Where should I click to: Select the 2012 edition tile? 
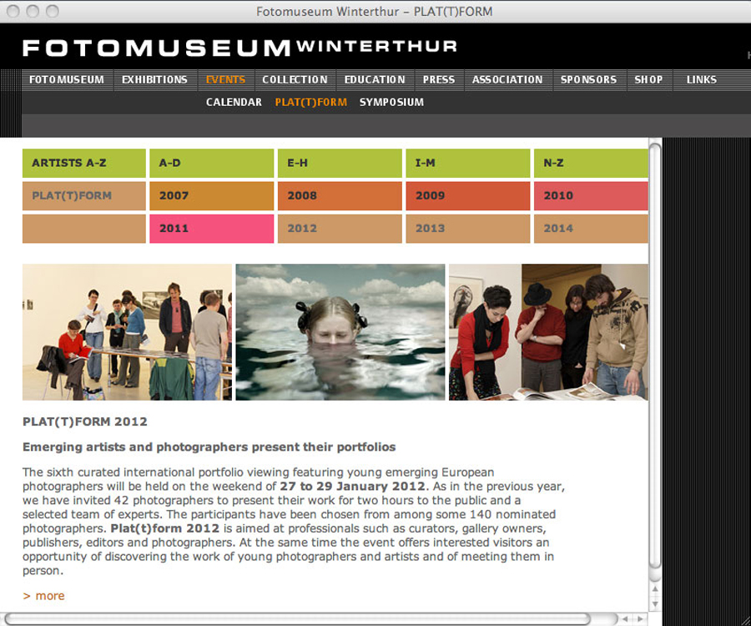click(340, 229)
